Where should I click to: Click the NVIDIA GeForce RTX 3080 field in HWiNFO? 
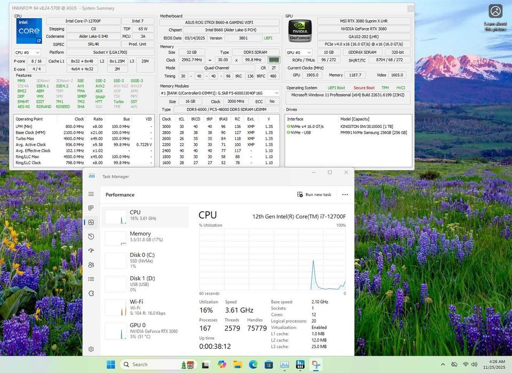tap(364, 29)
